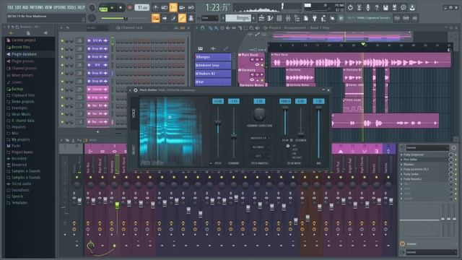Click the Playlist magnet snap icon
Image resolution: width=462 pixels, height=260 pixels.
point(202,28)
